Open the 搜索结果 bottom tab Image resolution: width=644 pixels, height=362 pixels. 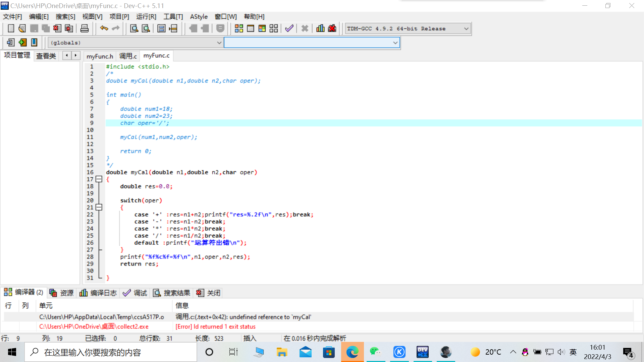[x=172, y=293]
